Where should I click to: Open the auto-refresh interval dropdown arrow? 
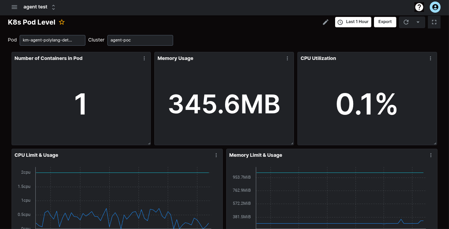[418, 22]
